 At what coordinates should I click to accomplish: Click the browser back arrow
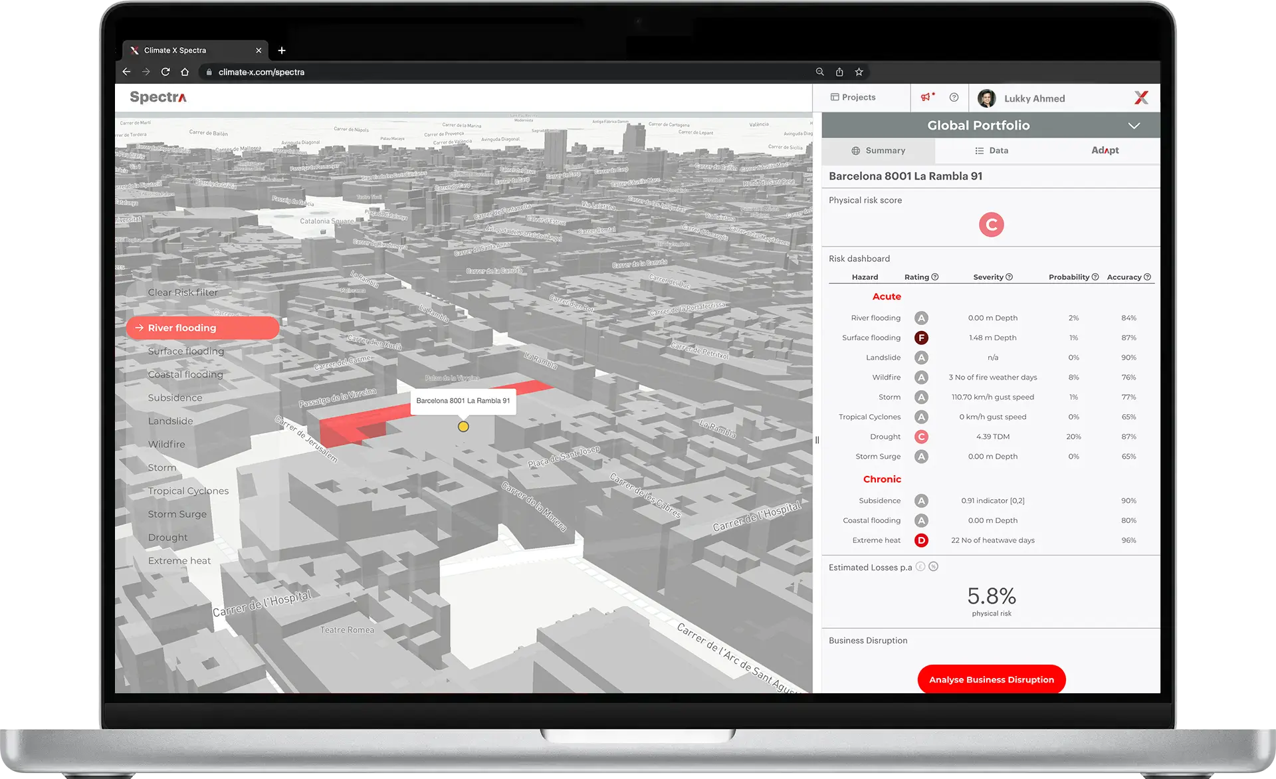(126, 72)
